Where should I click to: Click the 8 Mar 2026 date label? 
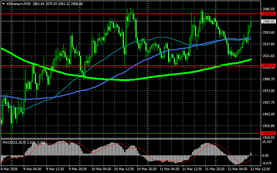[9, 169]
